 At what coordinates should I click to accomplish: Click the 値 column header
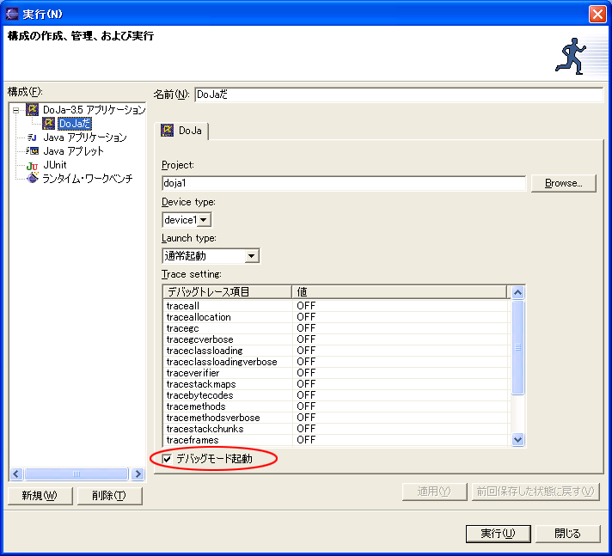[x=399, y=292]
